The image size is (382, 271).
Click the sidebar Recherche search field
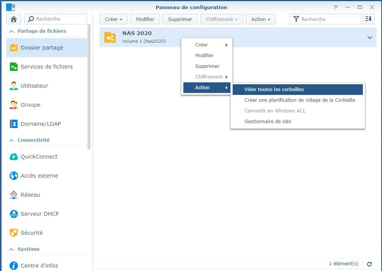59,19
